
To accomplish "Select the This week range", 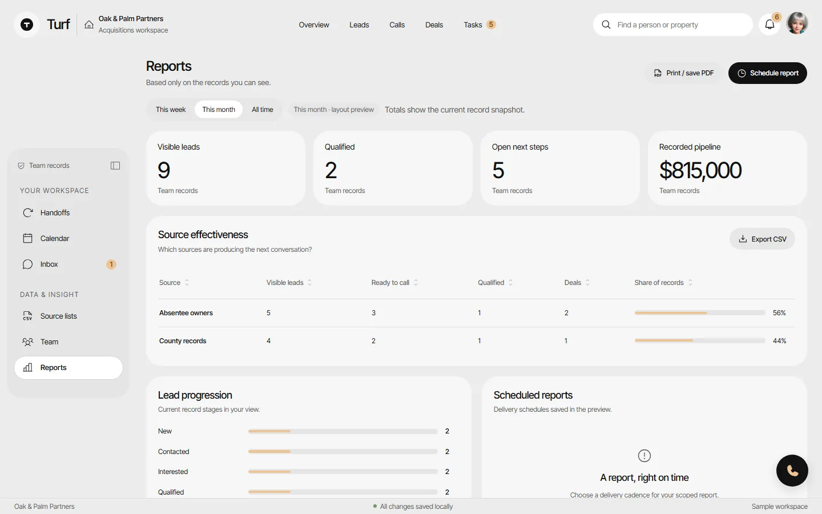I will click(171, 110).
